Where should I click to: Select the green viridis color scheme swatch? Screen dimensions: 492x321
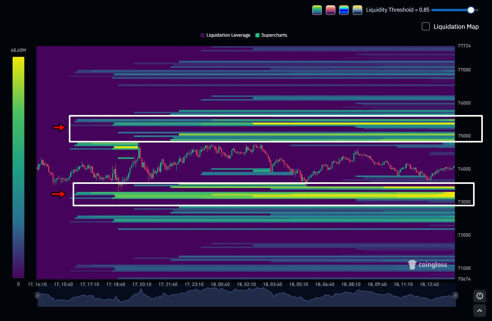coord(317,10)
